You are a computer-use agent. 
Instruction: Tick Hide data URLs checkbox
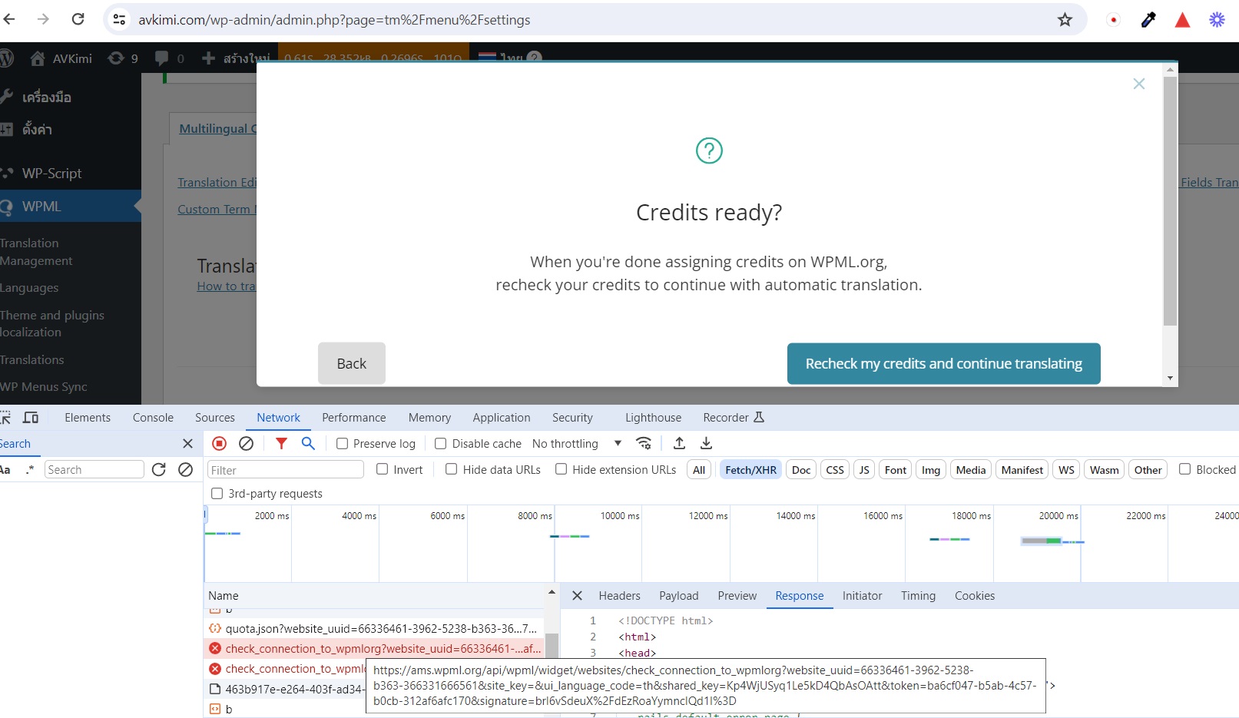452,469
